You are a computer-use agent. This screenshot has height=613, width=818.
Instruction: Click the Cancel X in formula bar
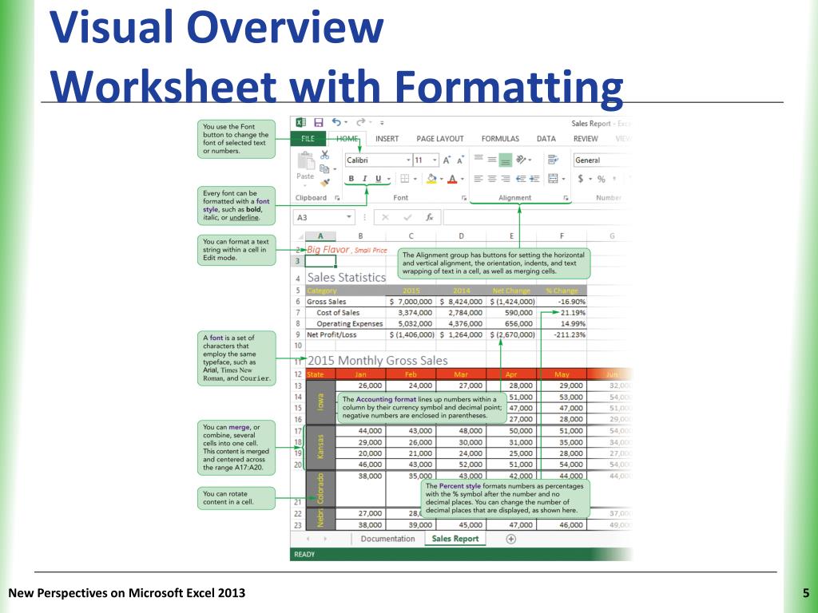pos(385,217)
